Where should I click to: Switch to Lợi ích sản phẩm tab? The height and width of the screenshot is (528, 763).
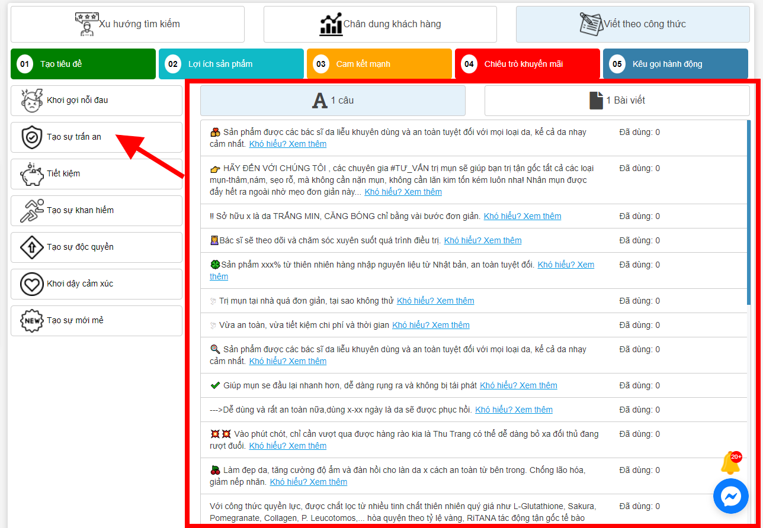click(231, 64)
